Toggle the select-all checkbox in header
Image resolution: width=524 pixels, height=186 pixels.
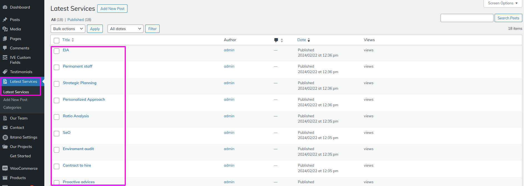pyautogui.click(x=57, y=41)
